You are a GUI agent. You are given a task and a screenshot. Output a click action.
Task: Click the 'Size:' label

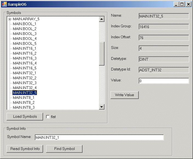pos(115,48)
